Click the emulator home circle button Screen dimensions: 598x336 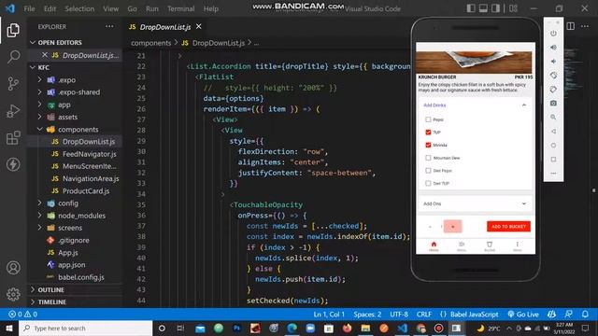(x=553, y=146)
